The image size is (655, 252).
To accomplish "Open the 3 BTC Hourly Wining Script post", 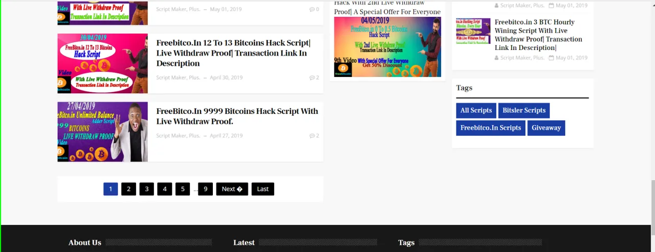I will (x=538, y=35).
